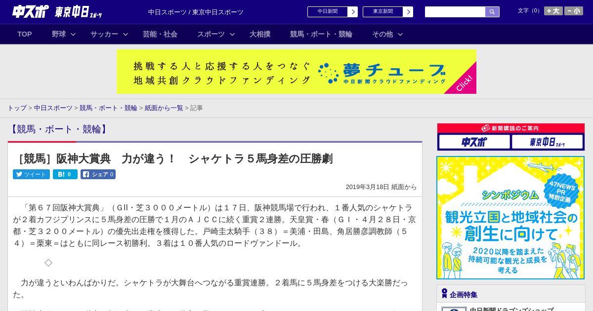Image resolution: width=593 pixels, height=311 pixels.
Task: Go to 競馬・ボート・競輪 breadcrumb link
Action: pos(108,108)
